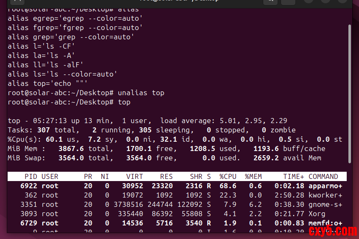
Task: Click the '0 stopped' tasks value
Action: point(228,130)
